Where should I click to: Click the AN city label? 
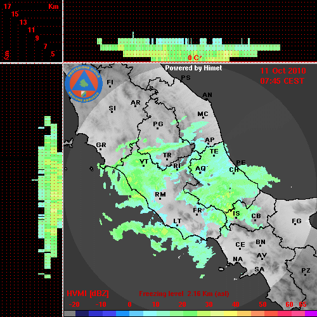point(207,95)
